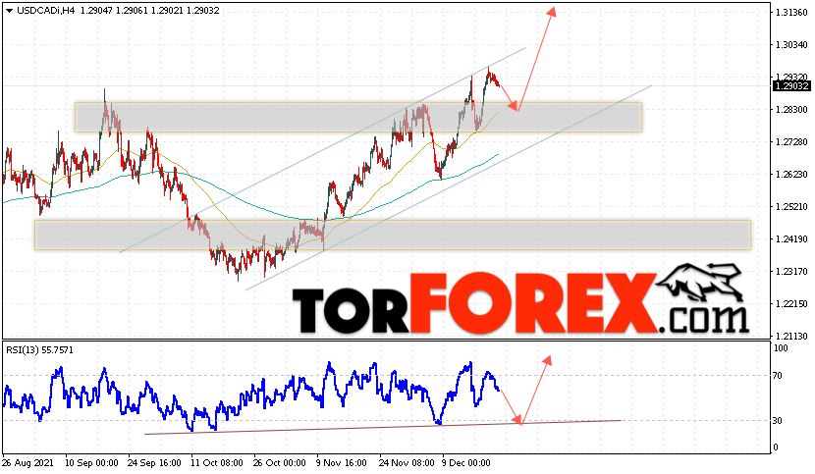Click the USDCADi,H4 symbol title

(46, 11)
